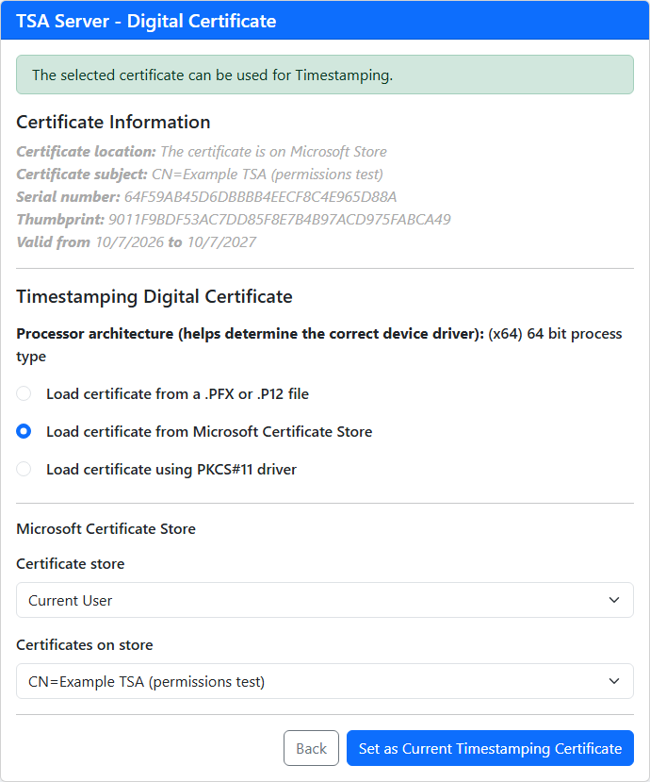Open the Certificate store dropdown showing Current User
Viewport: 650px width, 782px height.
(x=325, y=600)
